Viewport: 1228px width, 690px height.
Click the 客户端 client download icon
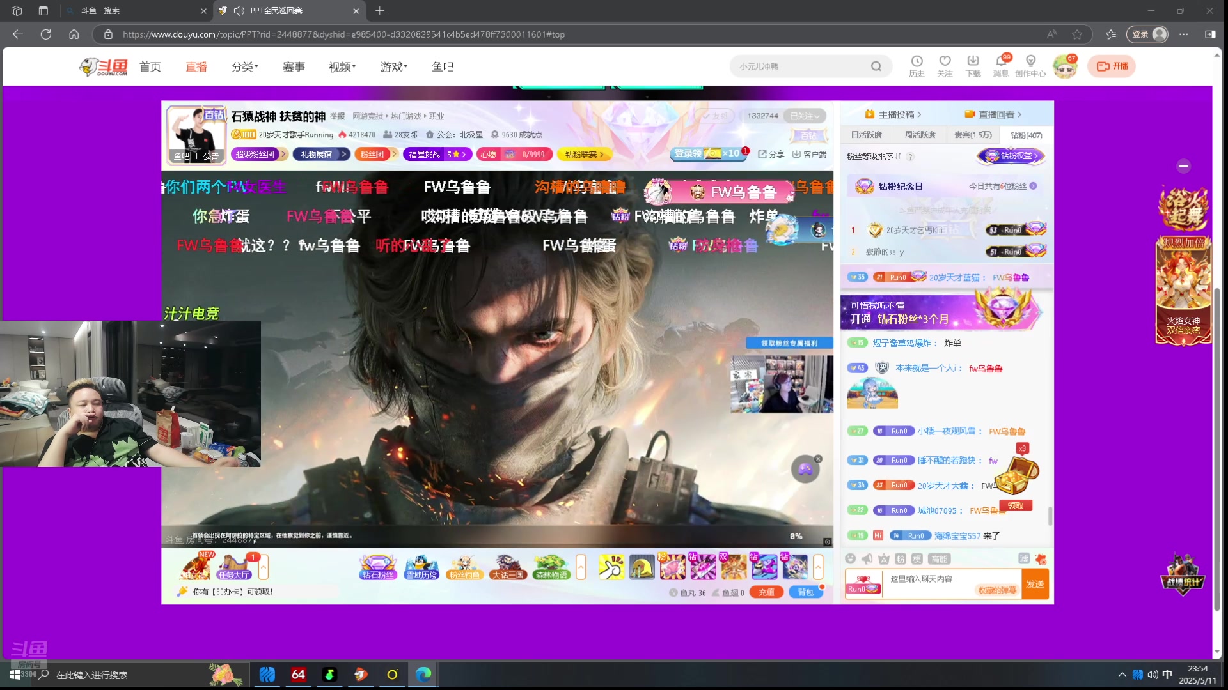pos(809,154)
